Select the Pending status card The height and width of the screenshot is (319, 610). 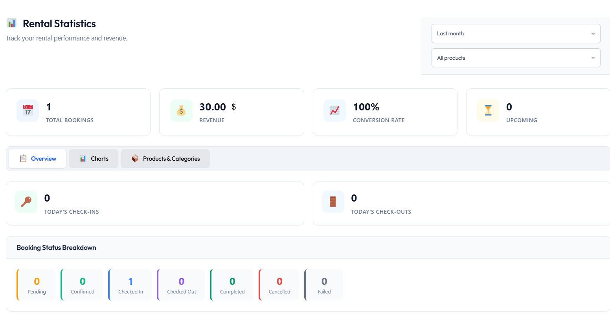click(x=36, y=284)
